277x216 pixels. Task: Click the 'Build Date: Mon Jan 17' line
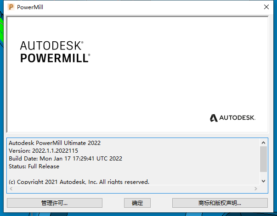click(x=65, y=158)
